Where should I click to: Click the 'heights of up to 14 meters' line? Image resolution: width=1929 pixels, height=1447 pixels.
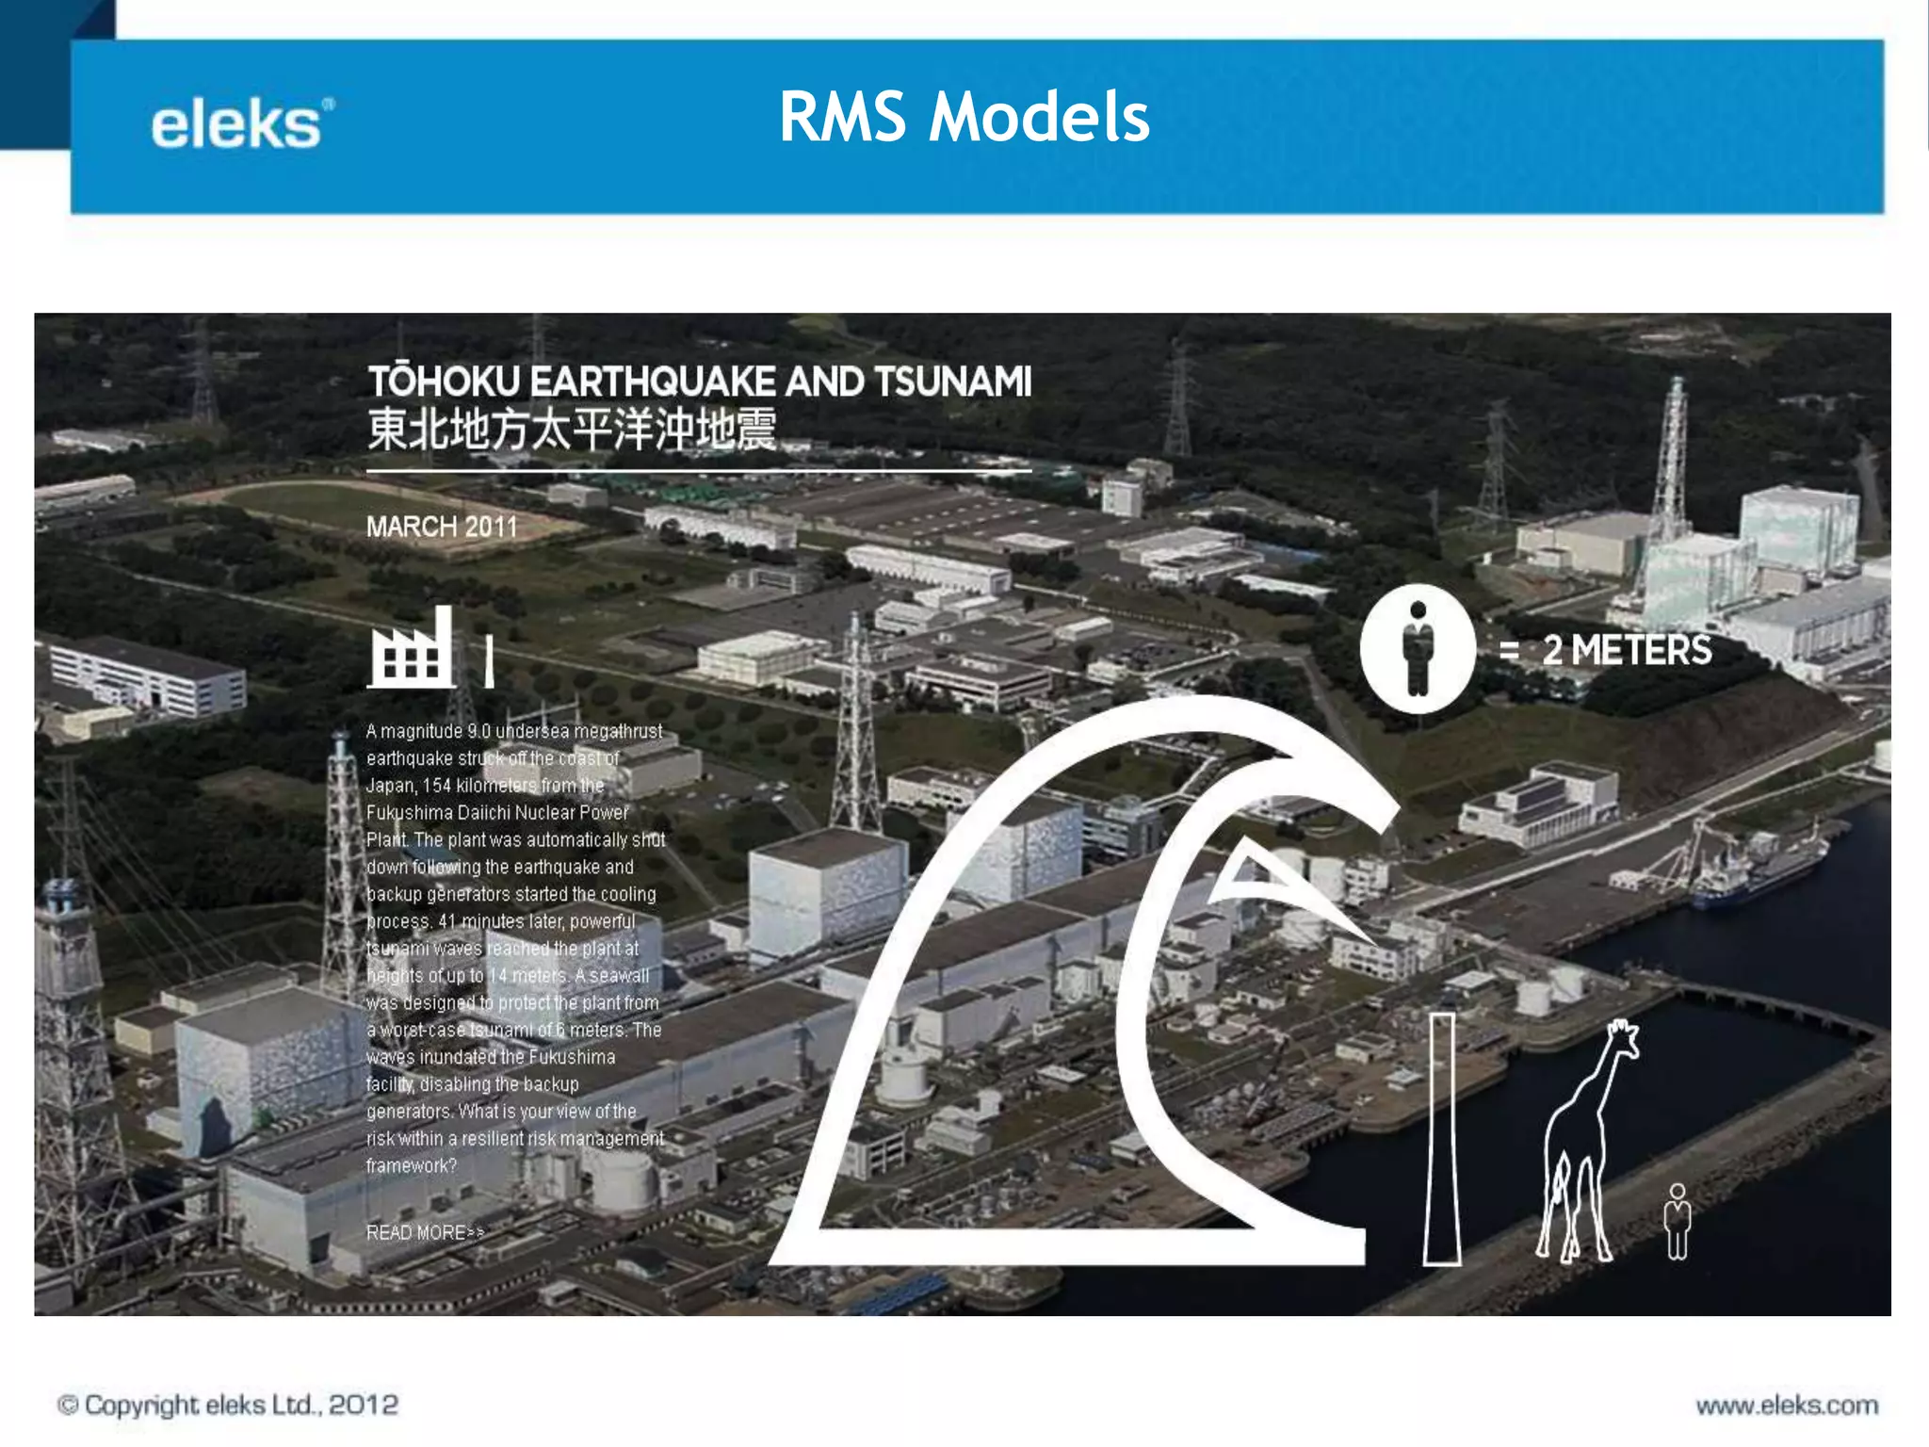[508, 976]
